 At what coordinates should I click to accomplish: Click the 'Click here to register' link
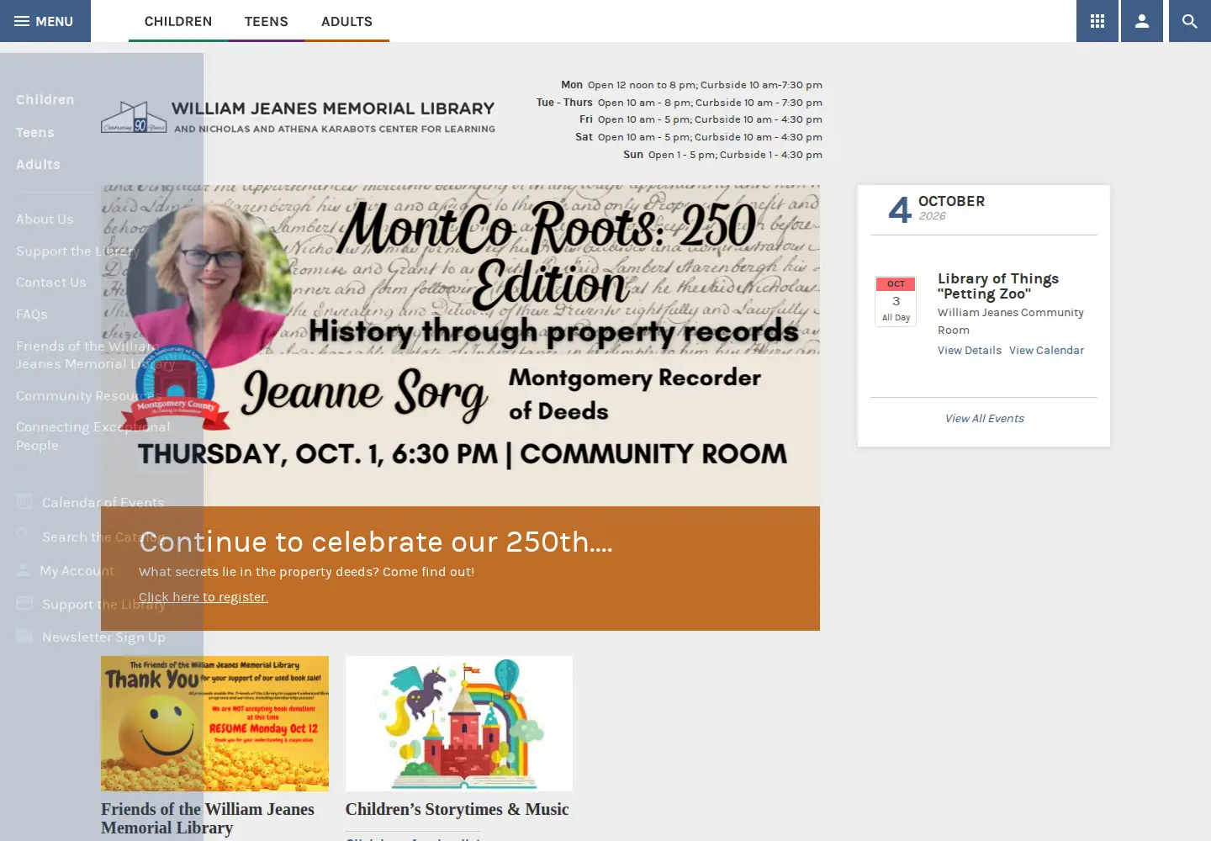204,597
